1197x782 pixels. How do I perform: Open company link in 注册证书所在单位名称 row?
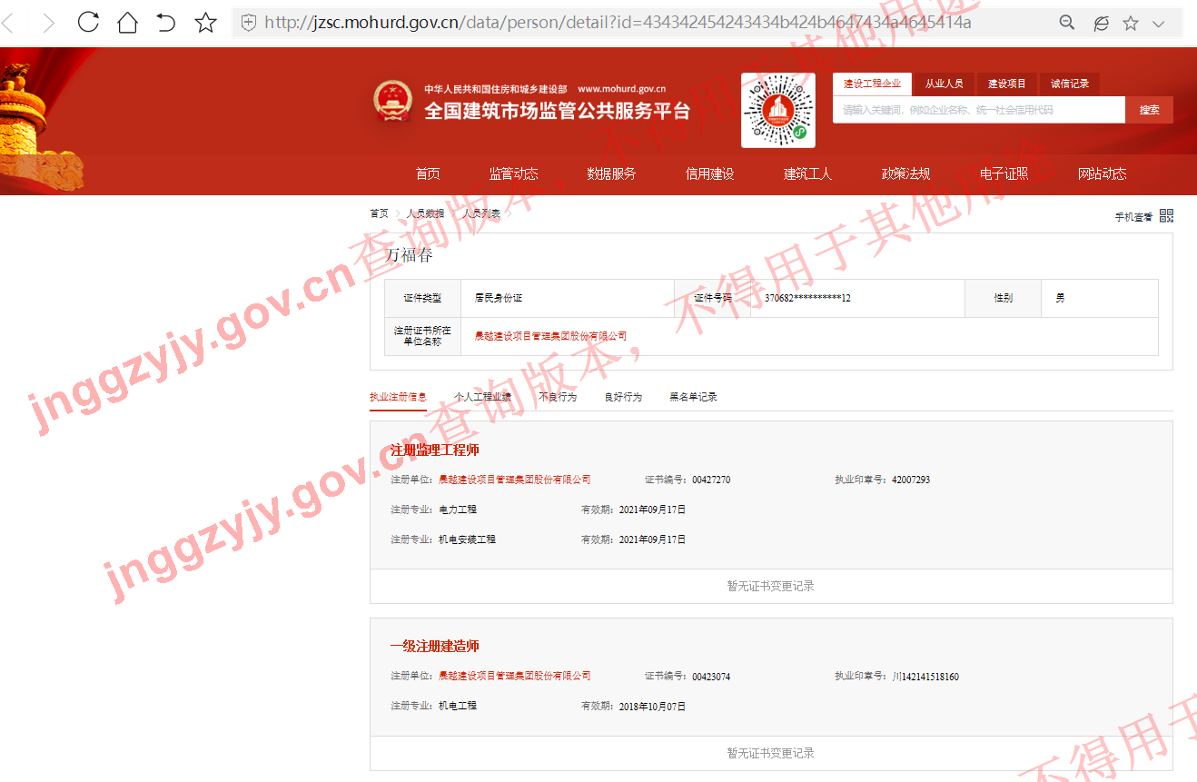[x=550, y=336]
